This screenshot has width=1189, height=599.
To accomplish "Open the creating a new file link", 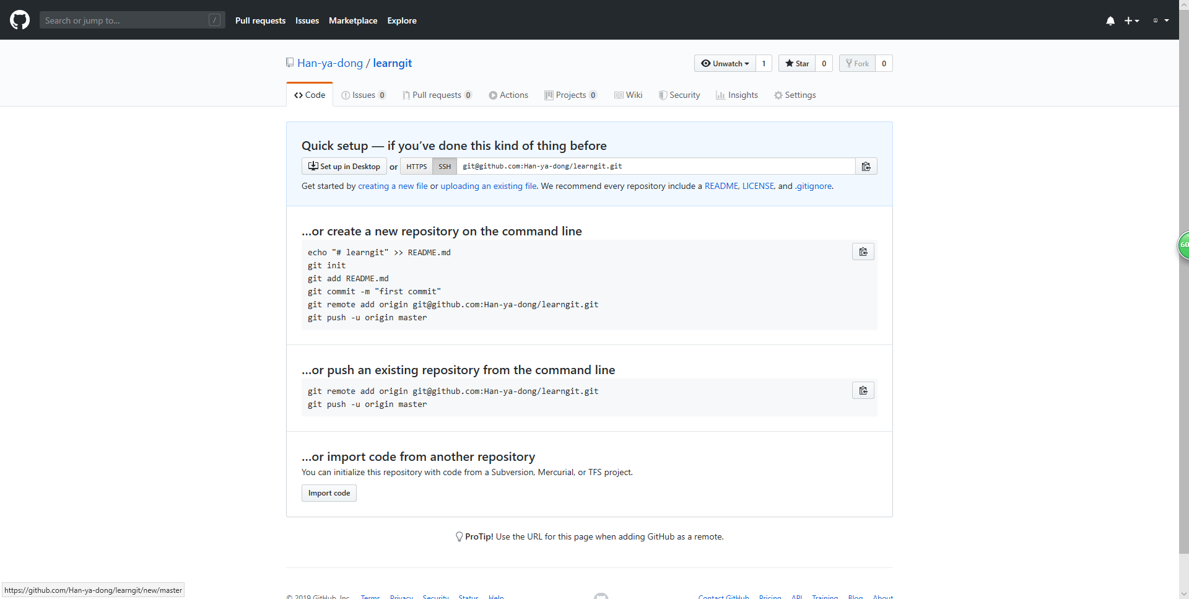I will 393,186.
